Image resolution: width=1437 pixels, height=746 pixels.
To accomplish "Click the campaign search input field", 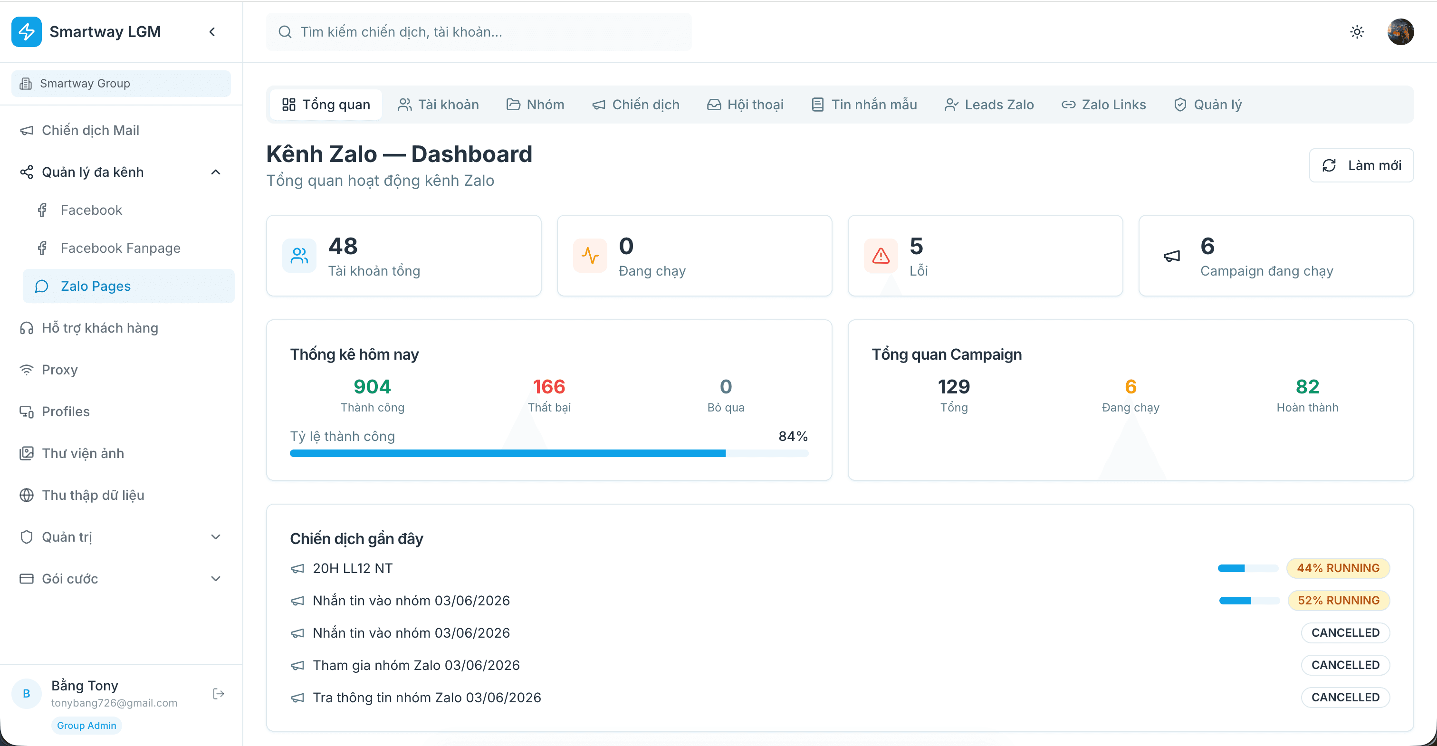I will tap(479, 32).
